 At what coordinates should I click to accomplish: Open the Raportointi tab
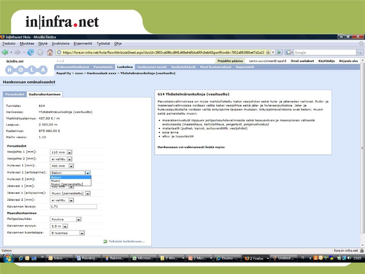[245, 67]
